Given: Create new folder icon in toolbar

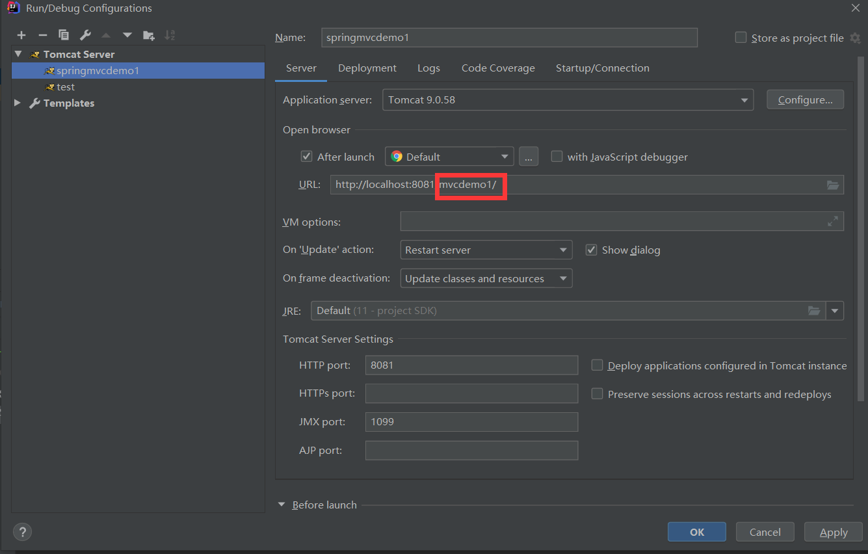Looking at the screenshot, I should point(149,35).
